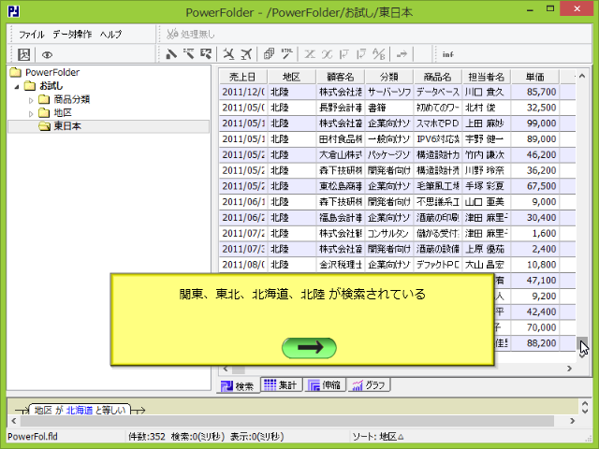Click the first grayed sort-arrow icon

pyautogui.click(x=344, y=54)
